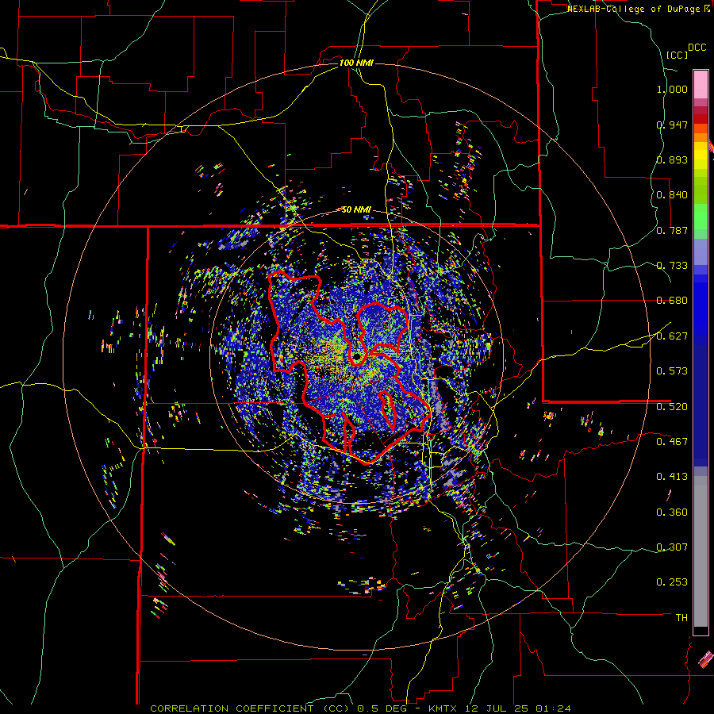Click the Correlation Coefficient KMTX footer caption
This screenshot has height=714, width=714.
click(360, 708)
